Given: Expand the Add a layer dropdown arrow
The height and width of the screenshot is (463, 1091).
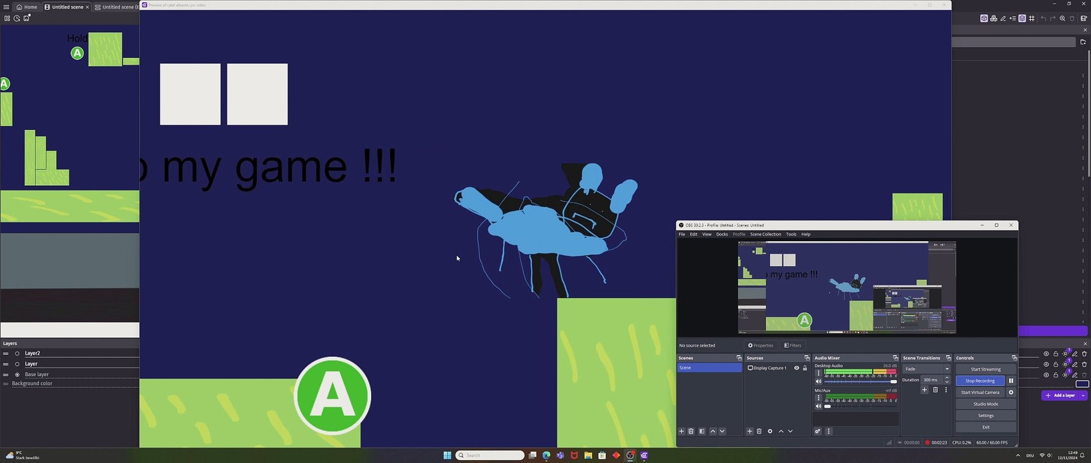Looking at the screenshot, I should 1083,395.
